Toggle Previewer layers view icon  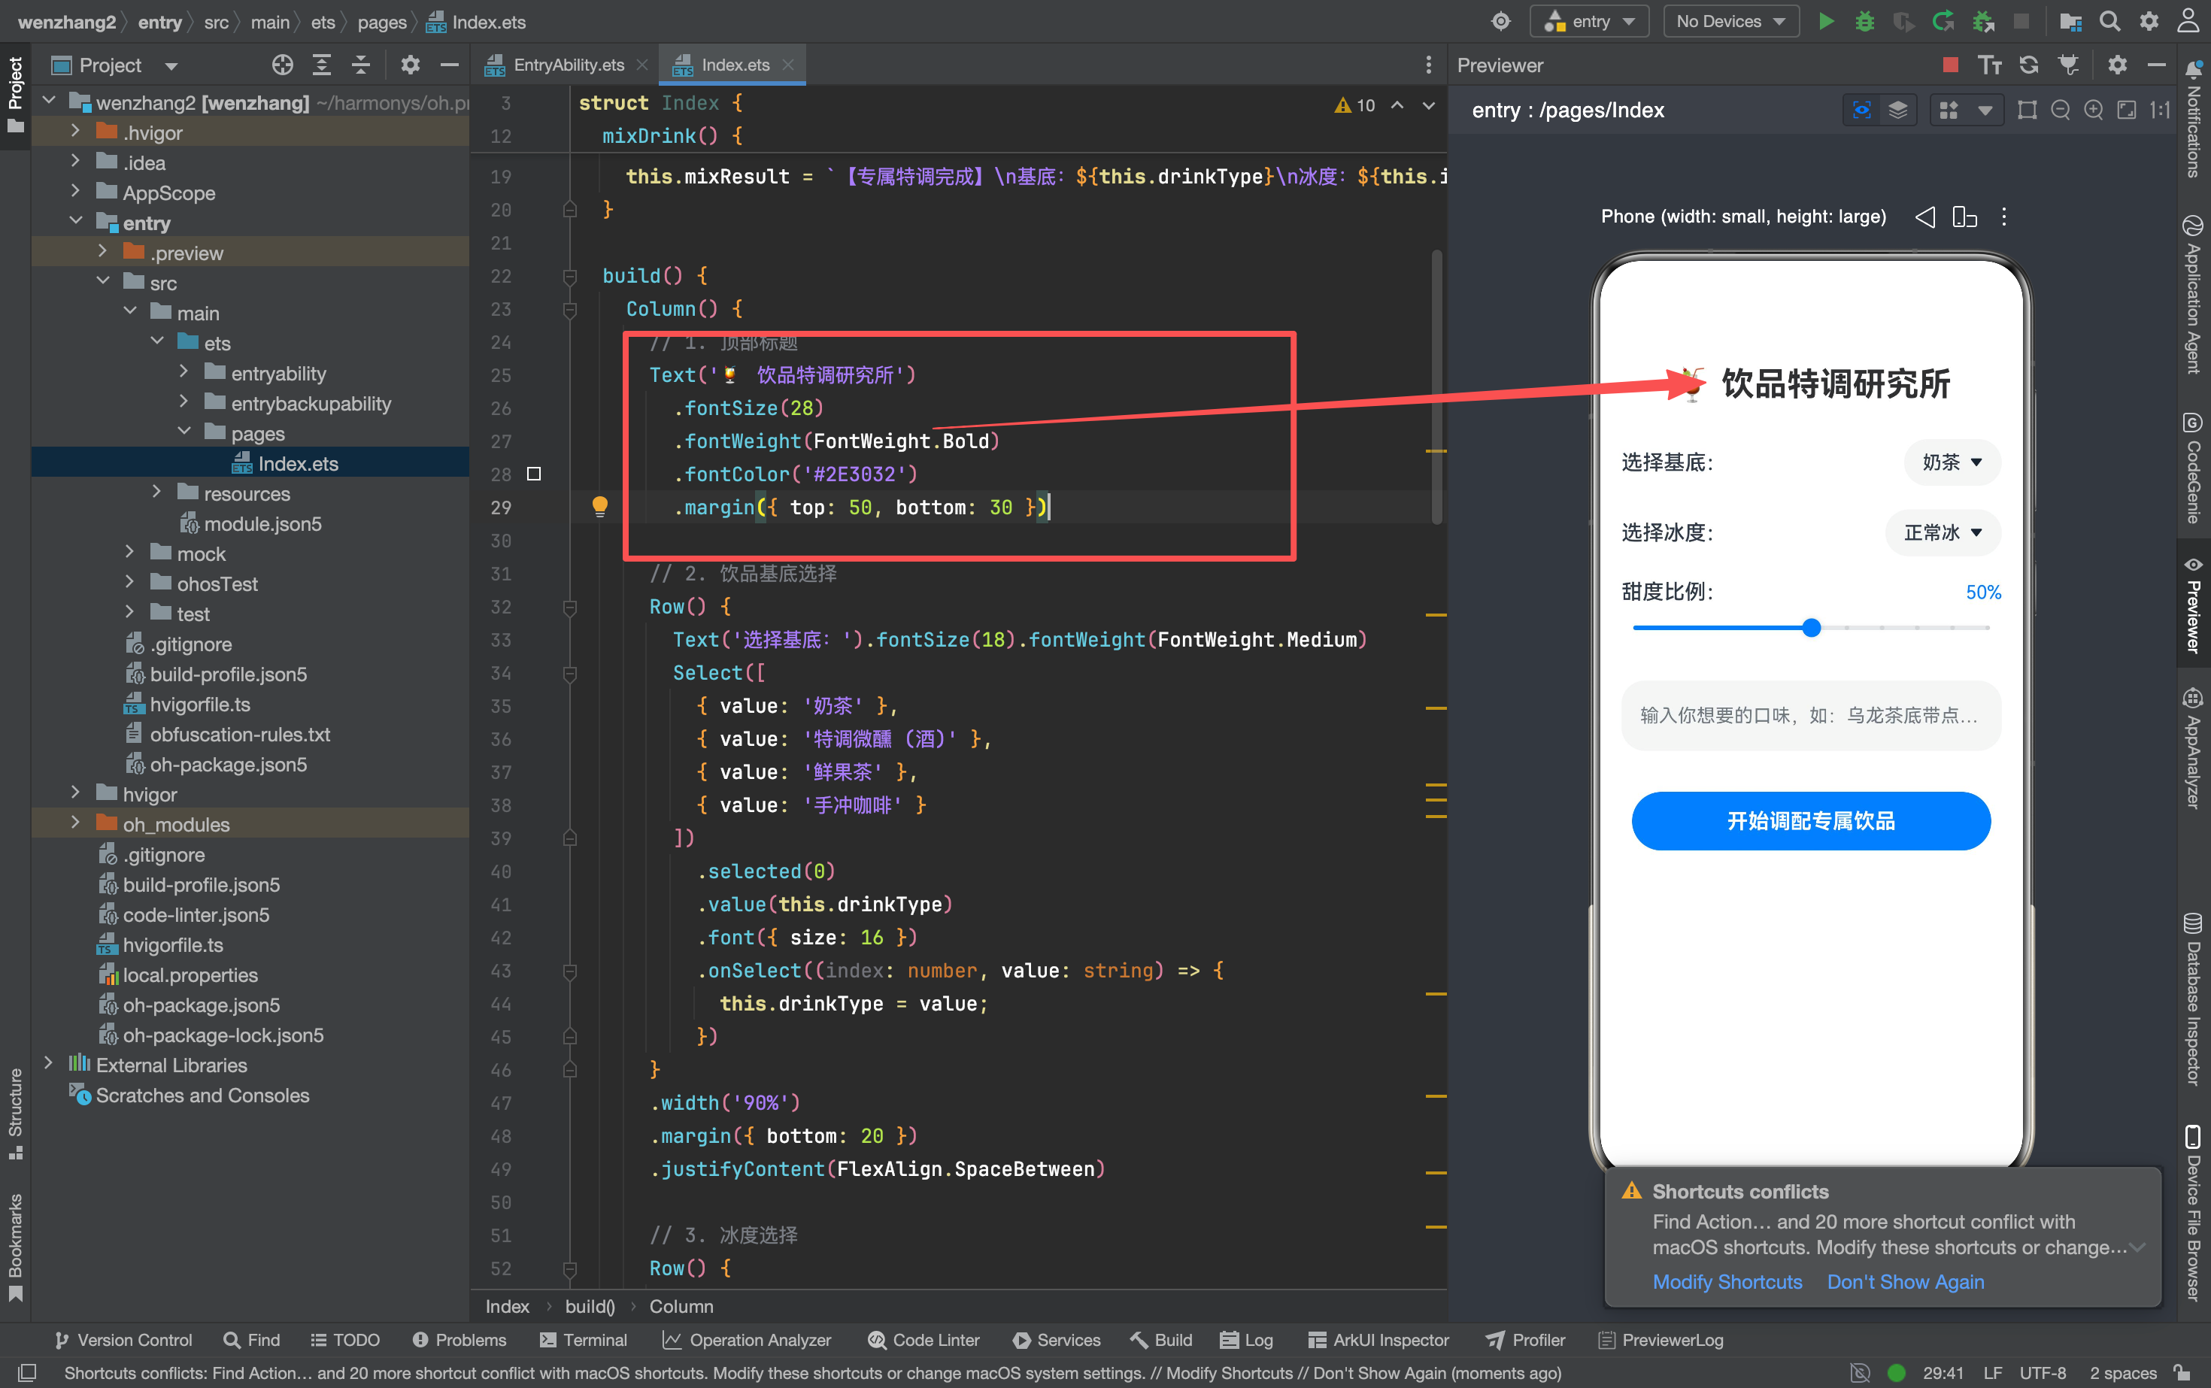tap(1898, 111)
